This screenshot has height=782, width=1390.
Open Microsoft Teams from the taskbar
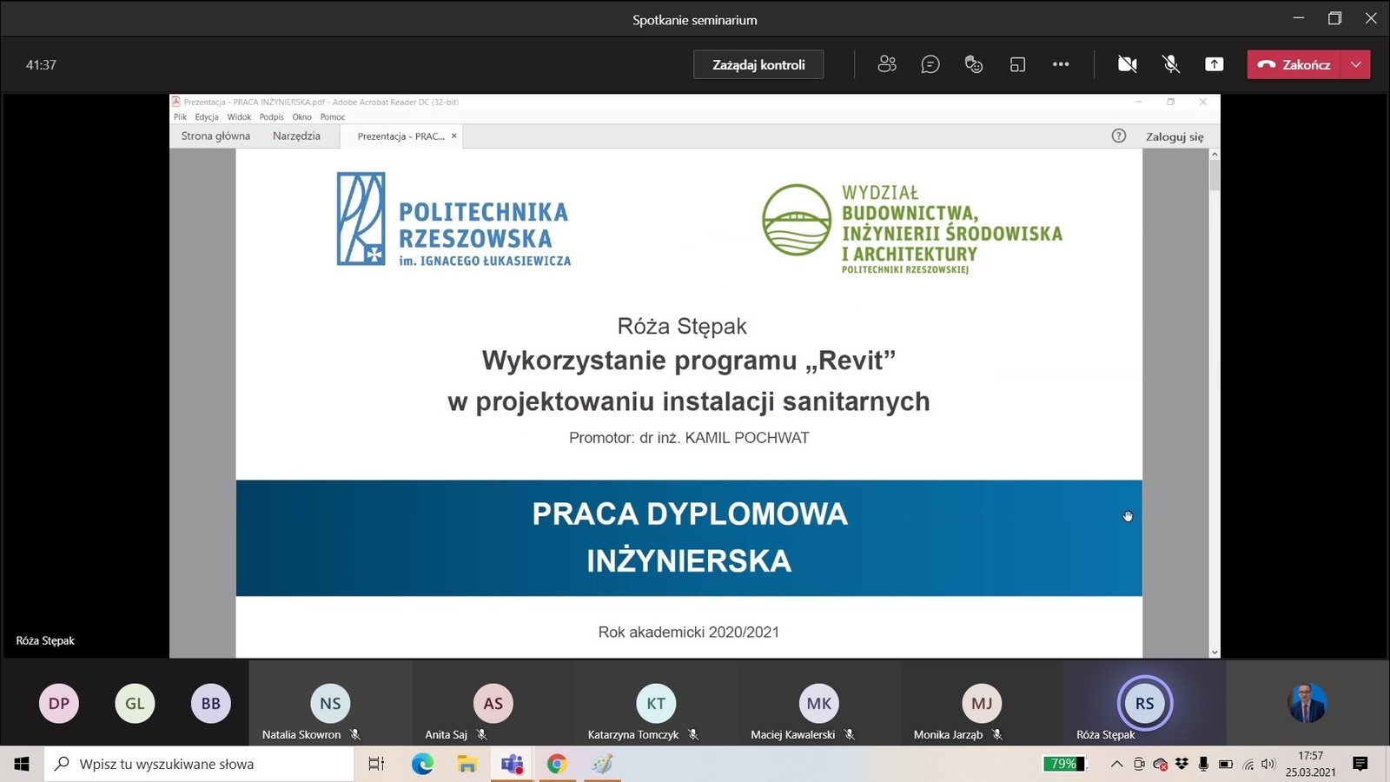(x=512, y=764)
